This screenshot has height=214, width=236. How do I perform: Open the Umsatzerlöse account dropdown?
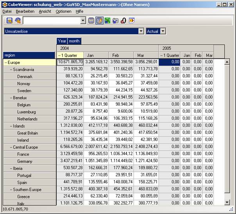coord(141,31)
